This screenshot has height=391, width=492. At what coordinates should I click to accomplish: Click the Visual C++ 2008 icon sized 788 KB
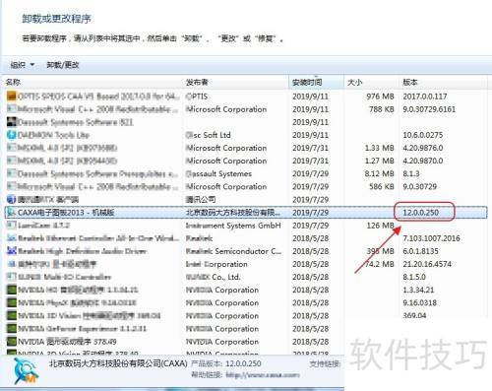pyautogui.click(x=12, y=109)
